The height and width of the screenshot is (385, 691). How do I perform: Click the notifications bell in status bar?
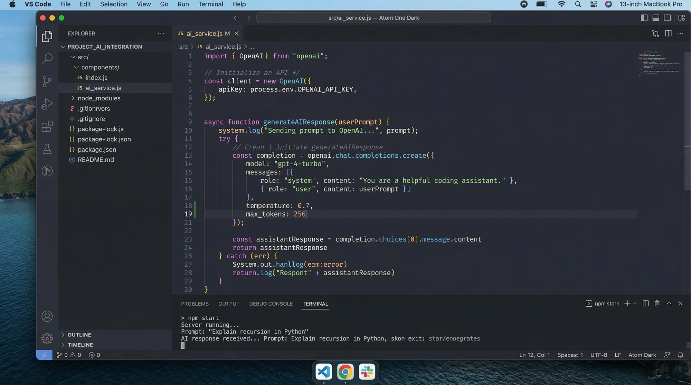[x=680, y=355]
